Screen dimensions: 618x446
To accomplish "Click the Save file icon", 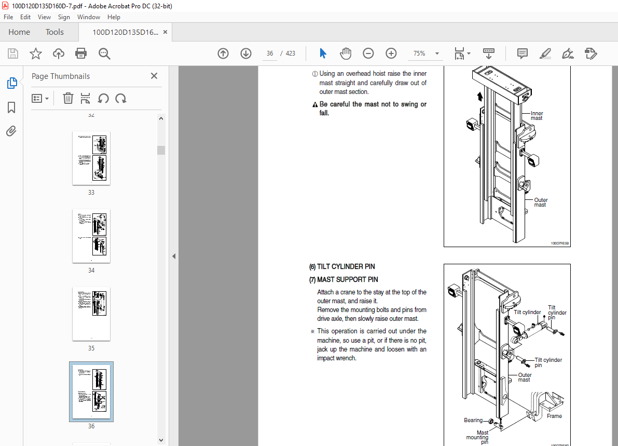I will 13,53.
